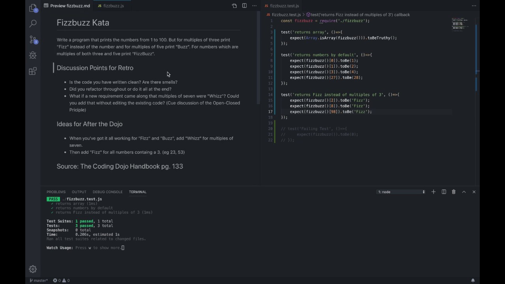Image resolution: width=505 pixels, height=284 pixels.
Task: Split the left editor group
Action: 244,6
